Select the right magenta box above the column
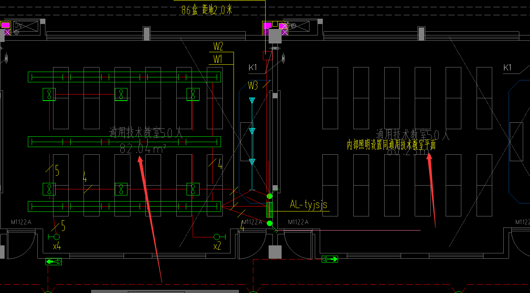The height and width of the screenshot is (293, 530). pos(283,26)
